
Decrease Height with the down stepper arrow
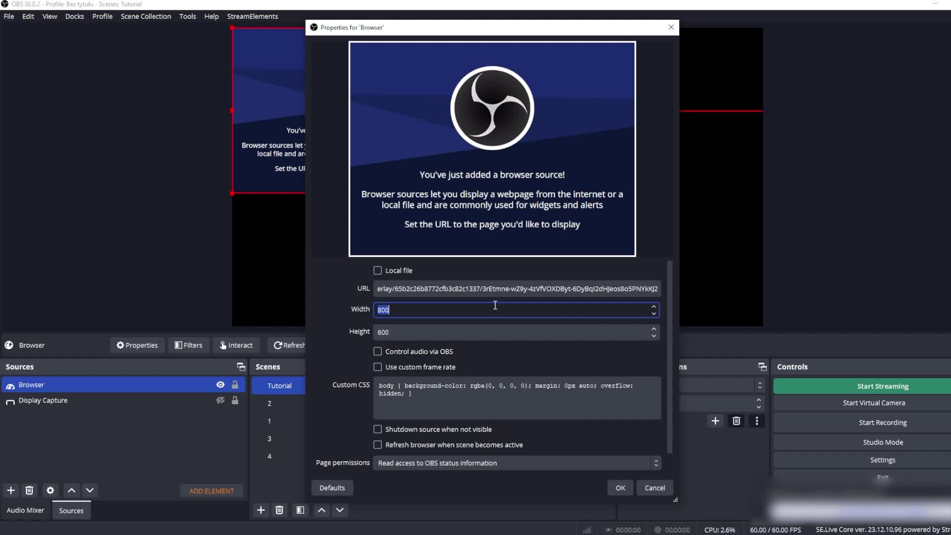[x=653, y=335]
